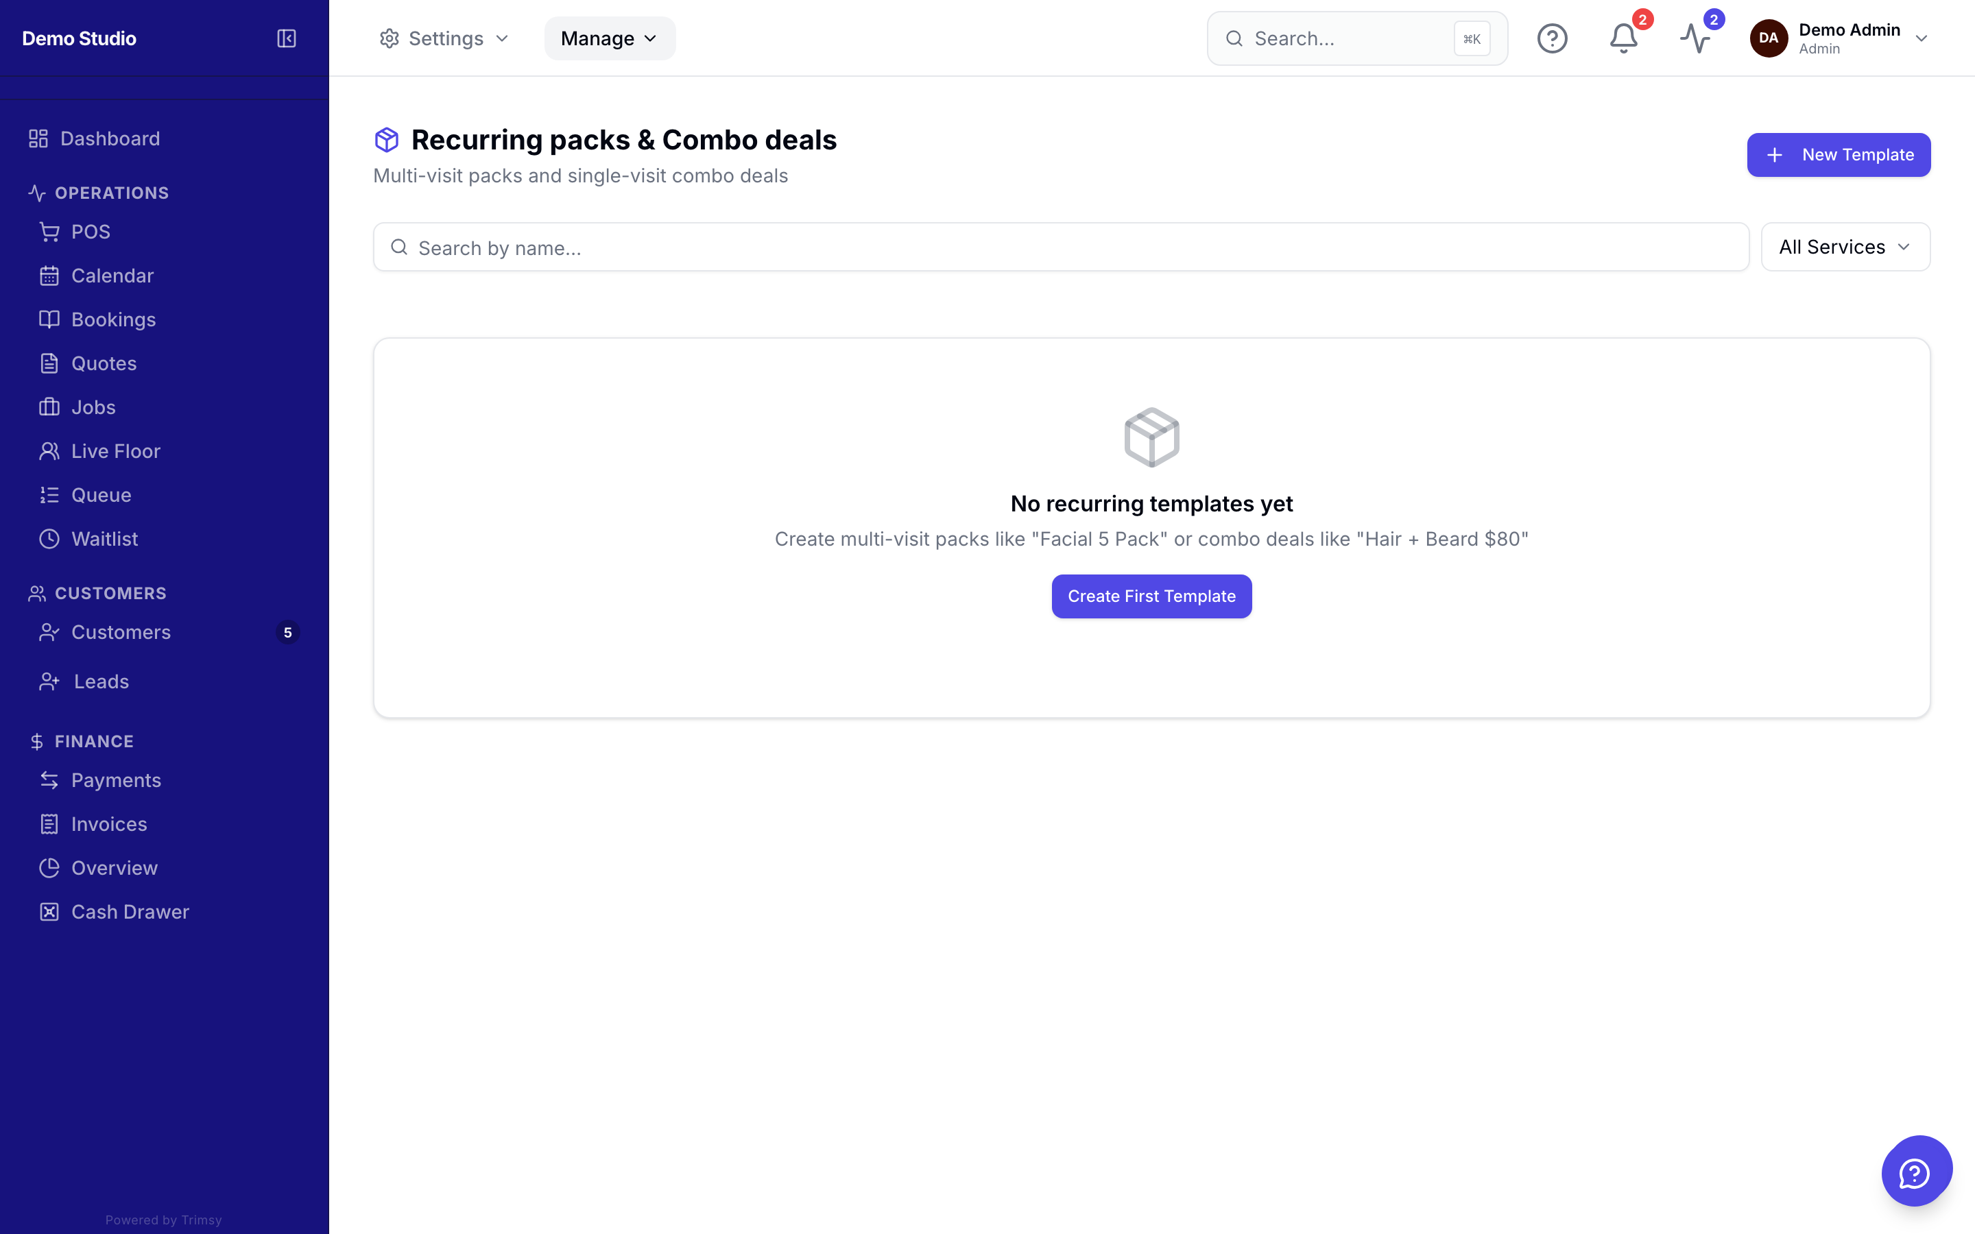
Task: Click the New Template button
Action: click(1838, 155)
